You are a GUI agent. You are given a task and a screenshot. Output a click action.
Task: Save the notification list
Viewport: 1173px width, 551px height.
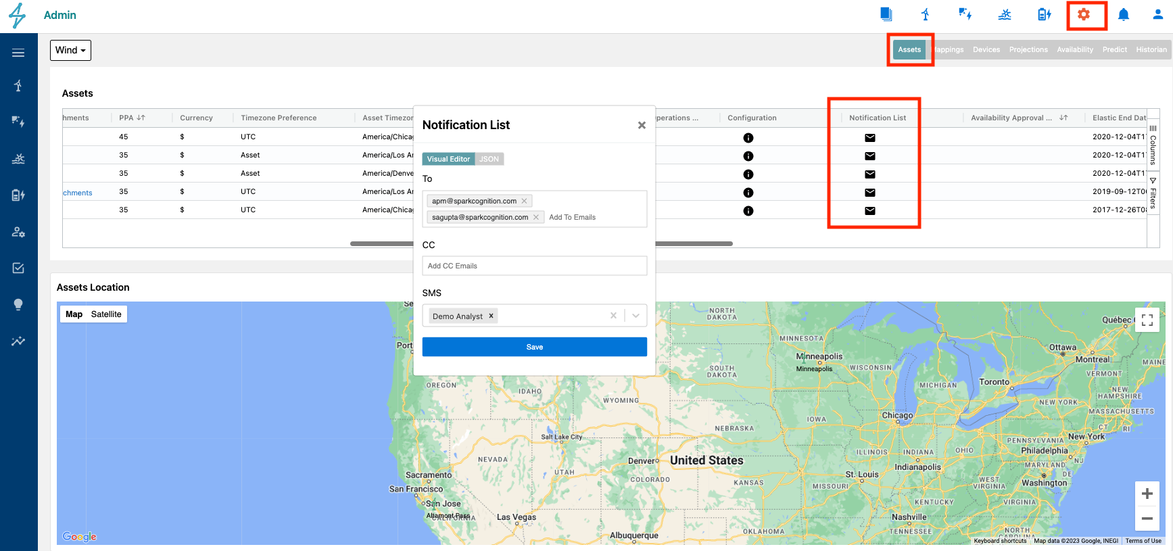pos(534,347)
